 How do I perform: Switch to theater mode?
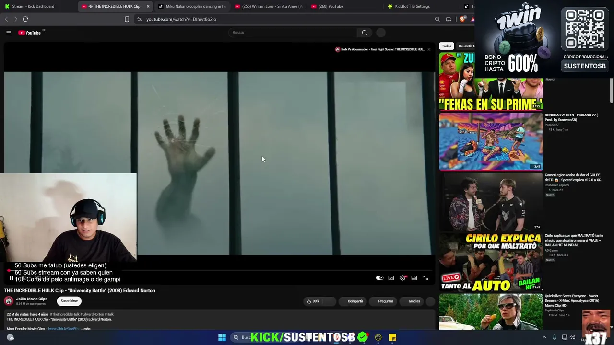tap(414, 278)
